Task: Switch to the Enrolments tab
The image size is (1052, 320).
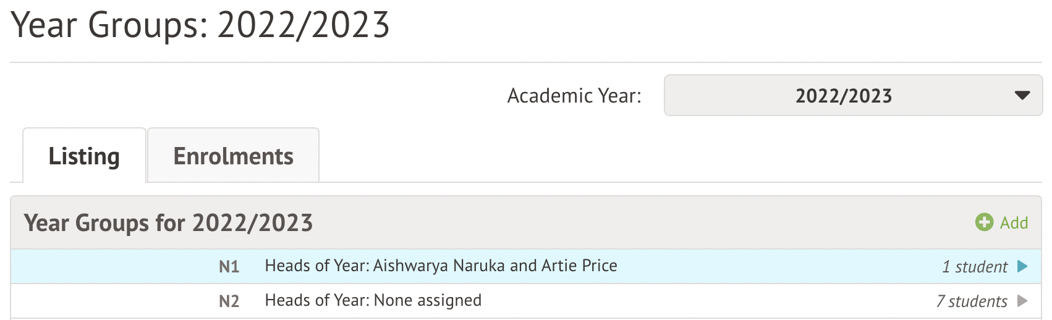Action: pos(233,156)
